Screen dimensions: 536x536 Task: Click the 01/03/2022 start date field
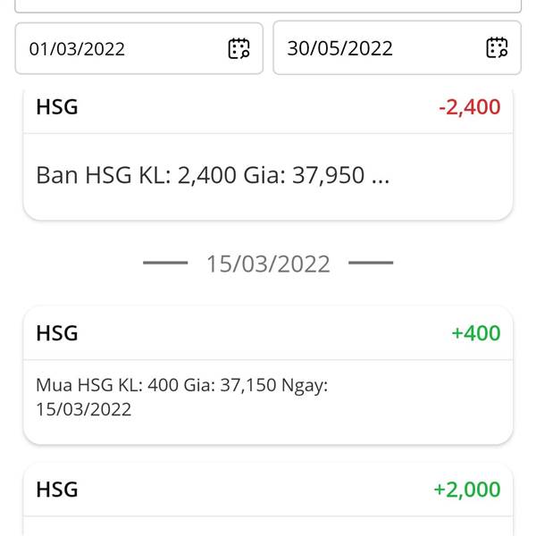click(x=139, y=48)
